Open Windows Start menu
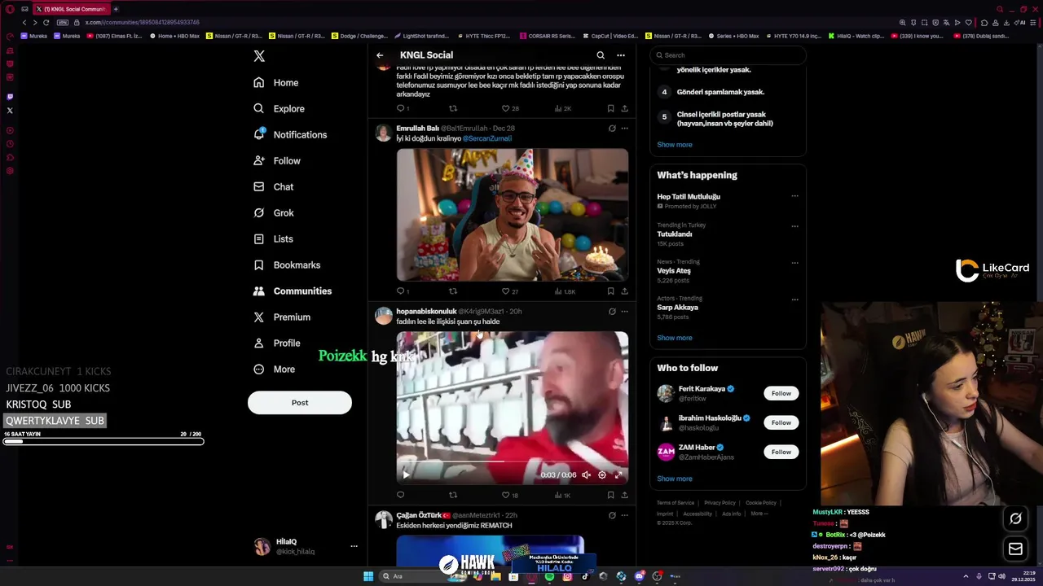Viewport: 1043px width, 586px height. tap(368, 576)
